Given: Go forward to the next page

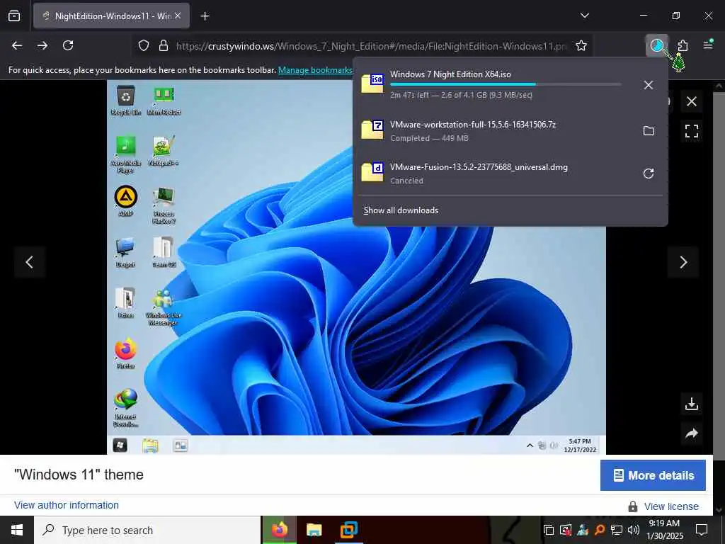Looking at the screenshot, I should pos(42,45).
